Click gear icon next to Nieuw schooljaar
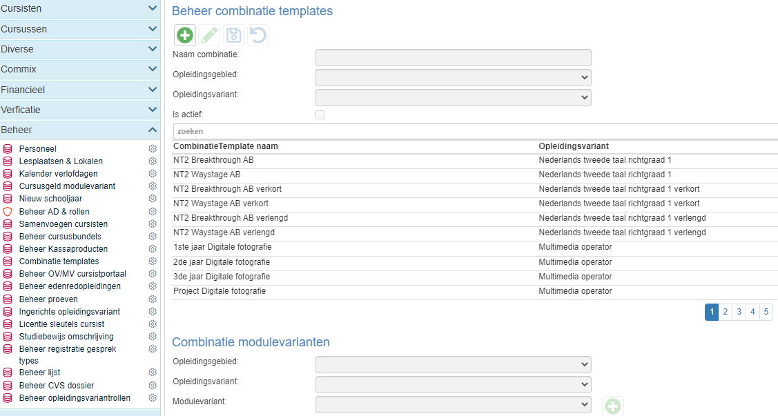This screenshot has width=778, height=416. pyautogui.click(x=153, y=198)
